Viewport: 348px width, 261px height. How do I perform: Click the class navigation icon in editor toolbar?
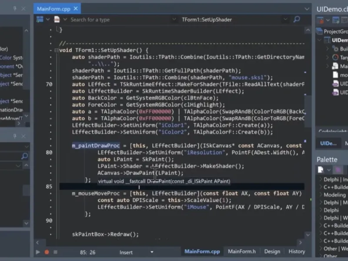coord(40,20)
